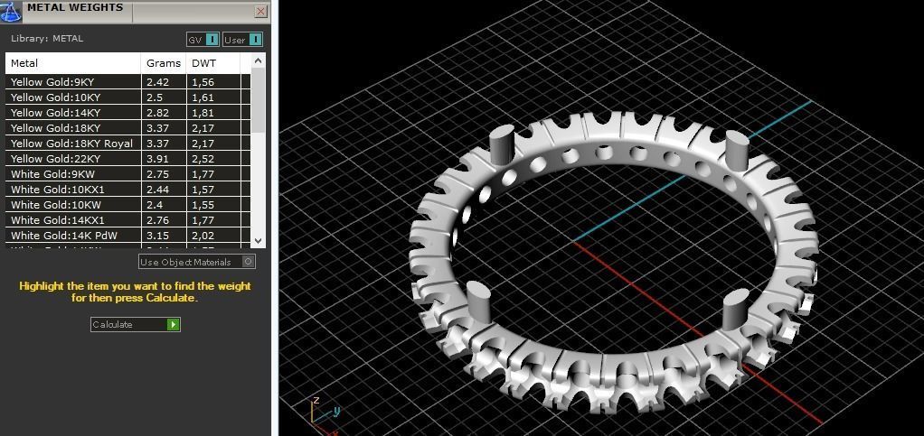This screenshot has width=924, height=436.
Task: Click the Metal column header
Action: coord(73,63)
